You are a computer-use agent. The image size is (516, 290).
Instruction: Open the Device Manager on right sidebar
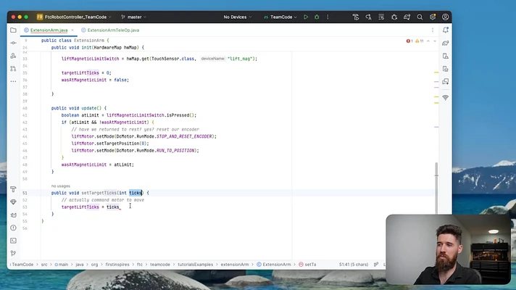point(445,56)
